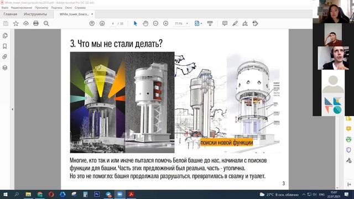Screen dimensions: 354x199
Task: Switch to the Инструменты tab
Action: click(35, 14)
